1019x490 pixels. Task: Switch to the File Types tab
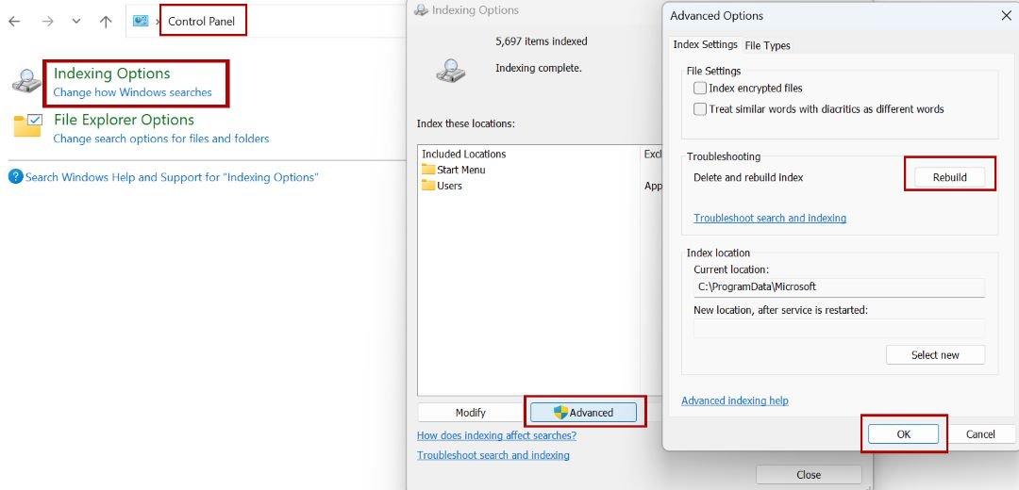[x=767, y=45]
